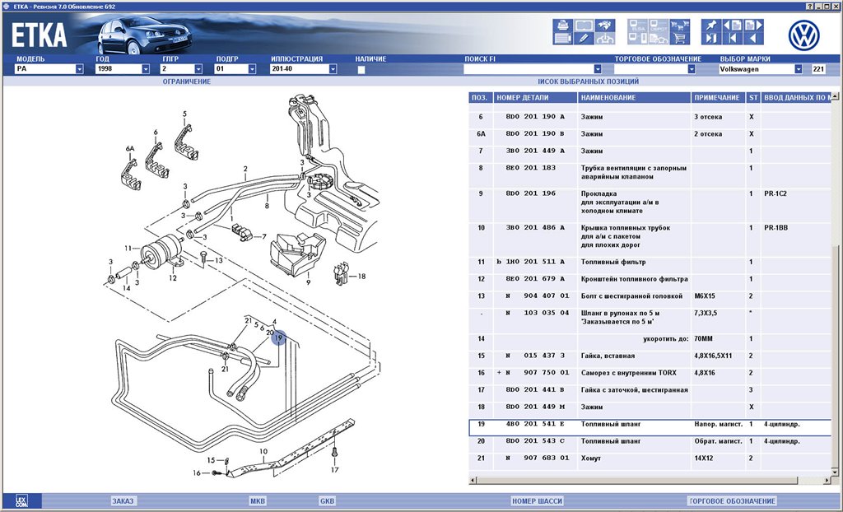
Task: Open СПИСОК ВЫБРАННЫХ ПОЗИЦИЙ header
Action: click(x=588, y=81)
